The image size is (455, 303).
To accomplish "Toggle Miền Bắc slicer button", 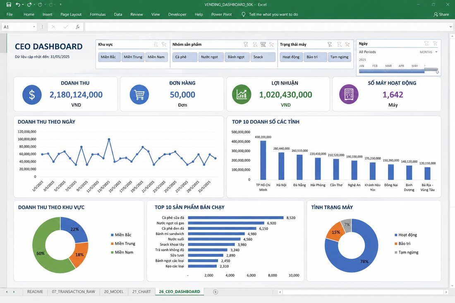I will (108, 57).
